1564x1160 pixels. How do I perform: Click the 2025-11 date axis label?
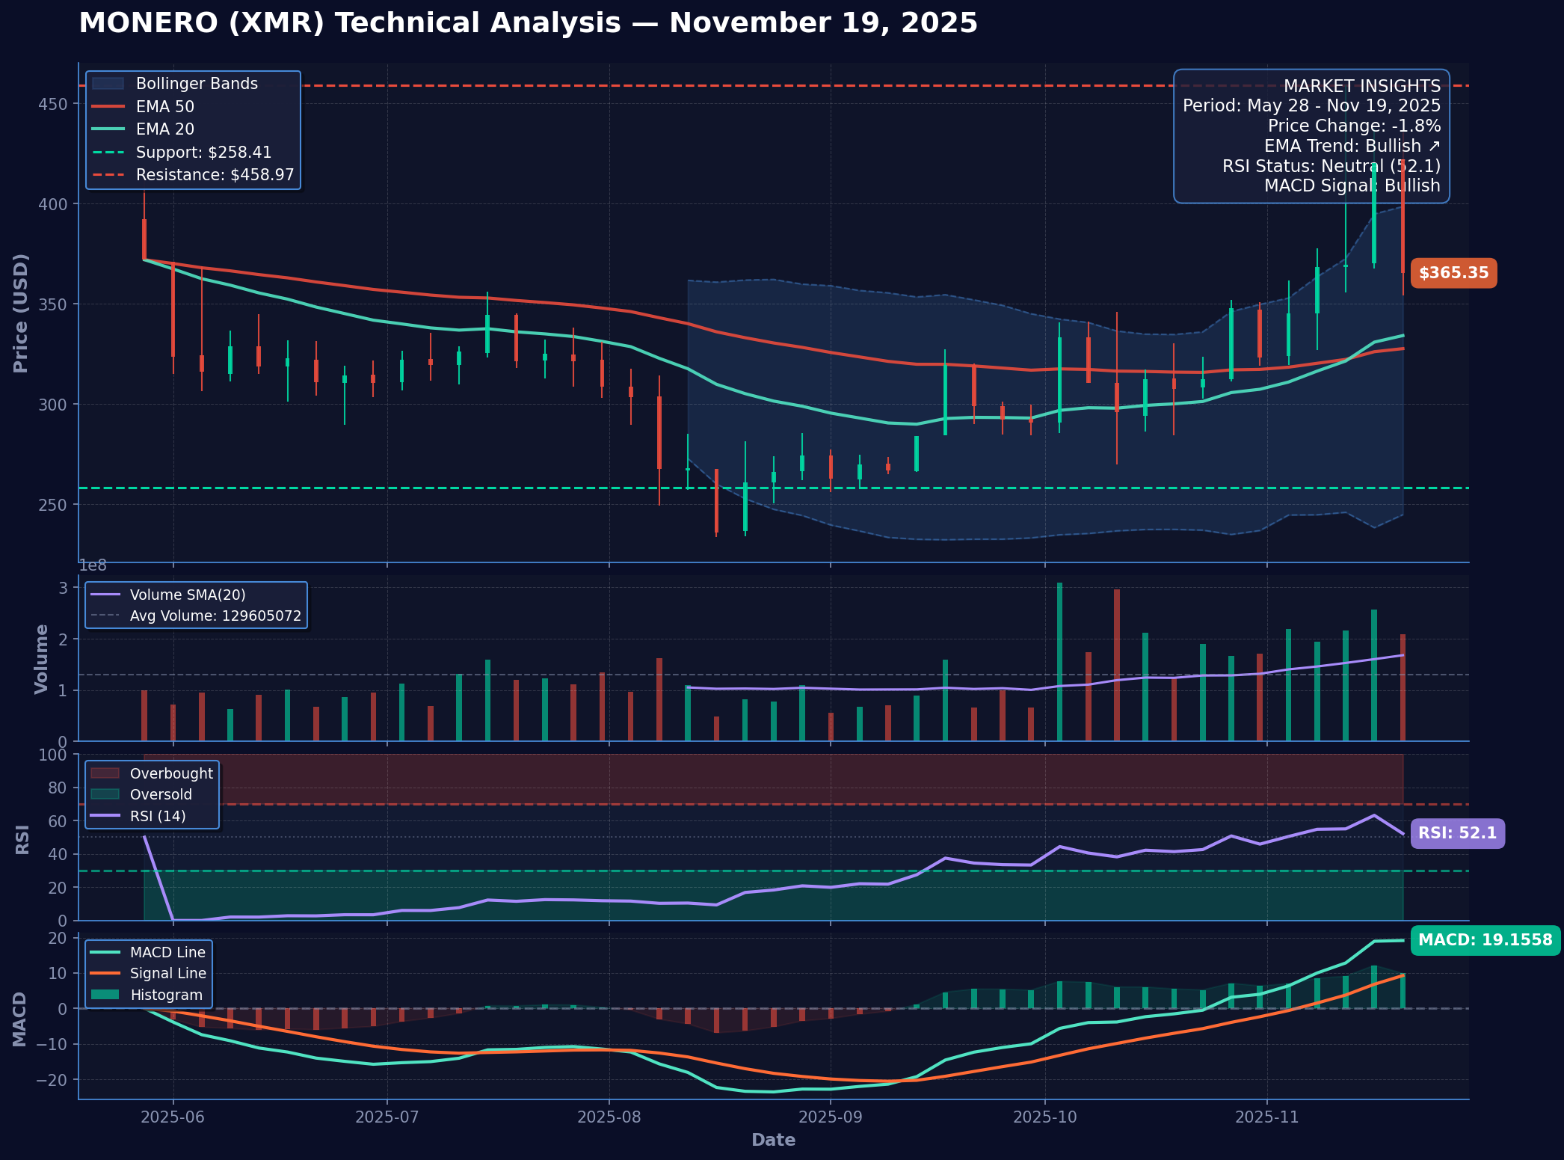[x=1266, y=1117]
